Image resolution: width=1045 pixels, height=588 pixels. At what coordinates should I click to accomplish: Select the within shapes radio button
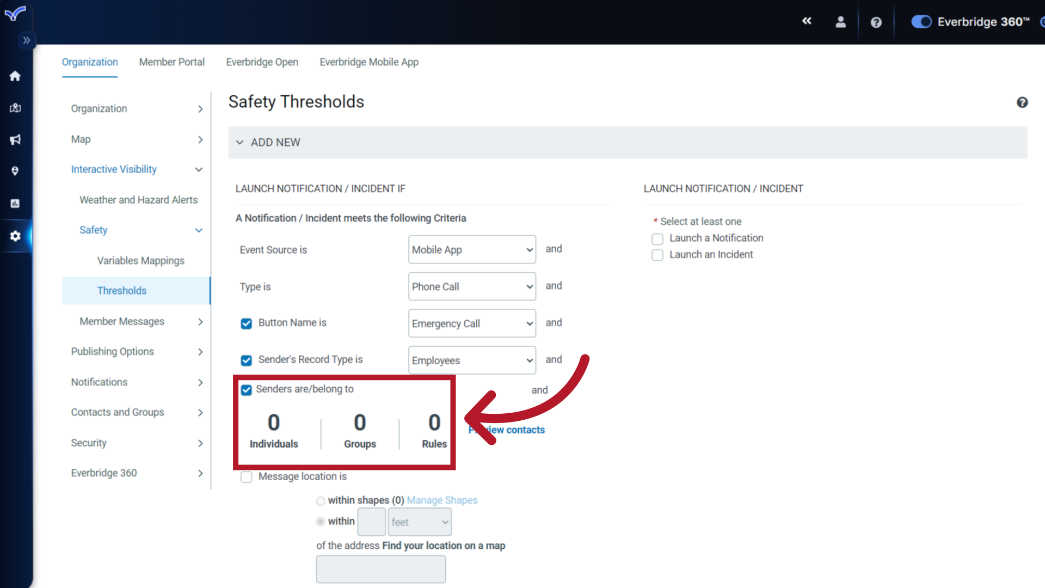point(321,501)
